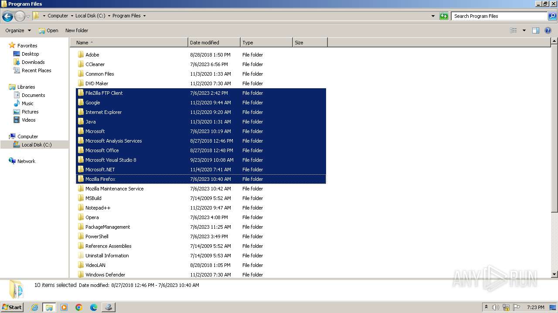Sort by the Size column header
Image resolution: width=558 pixels, height=313 pixels.
(310, 43)
